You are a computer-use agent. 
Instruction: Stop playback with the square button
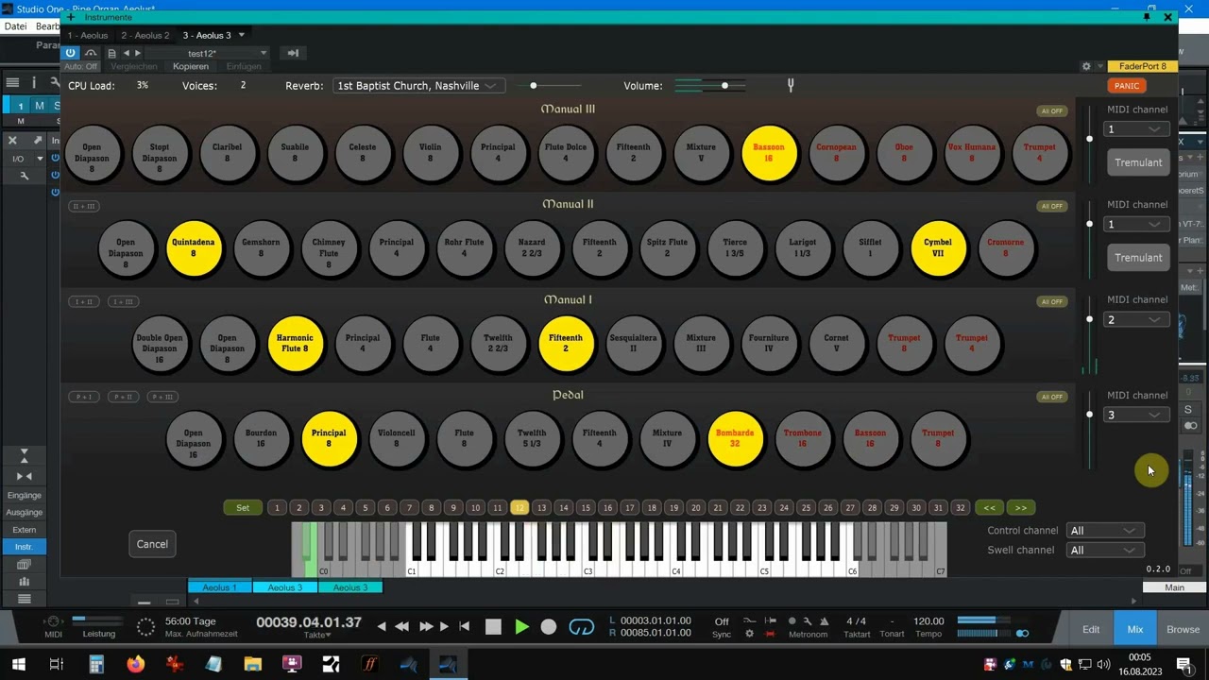(493, 626)
